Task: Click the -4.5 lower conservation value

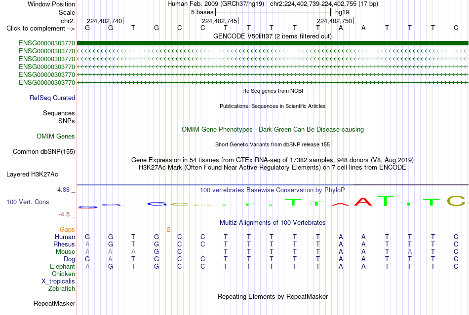Action: pos(64,214)
